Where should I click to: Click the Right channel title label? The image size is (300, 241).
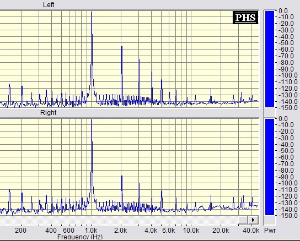click(x=49, y=113)
